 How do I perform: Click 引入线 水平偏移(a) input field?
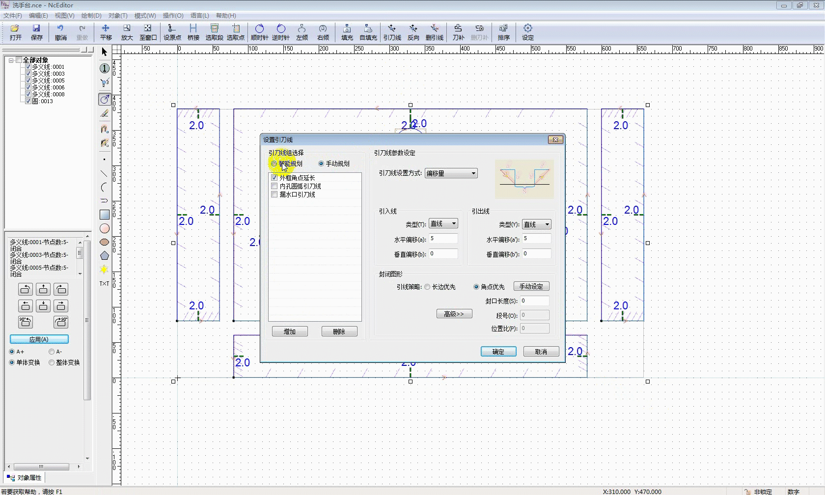click(443, 239)
